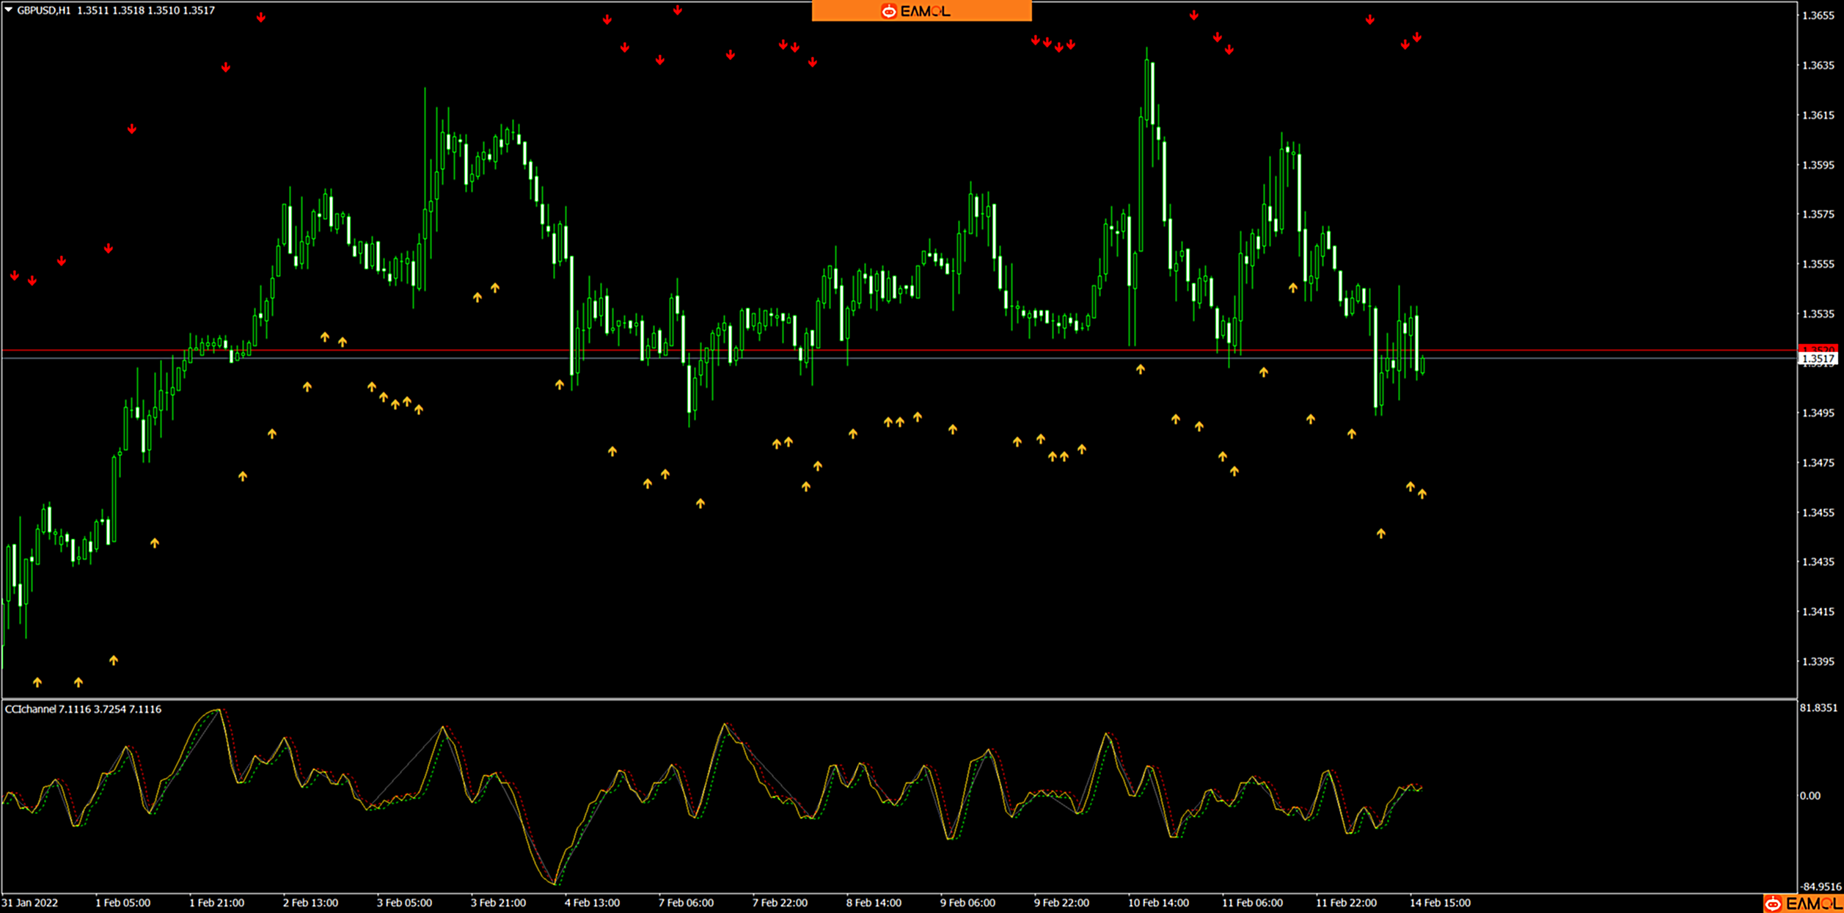Viewport: 1844px width, 913px height.
Task: Click the leftmost red down arrow signal
Action: pyautogui.click(x=15, y=276)
